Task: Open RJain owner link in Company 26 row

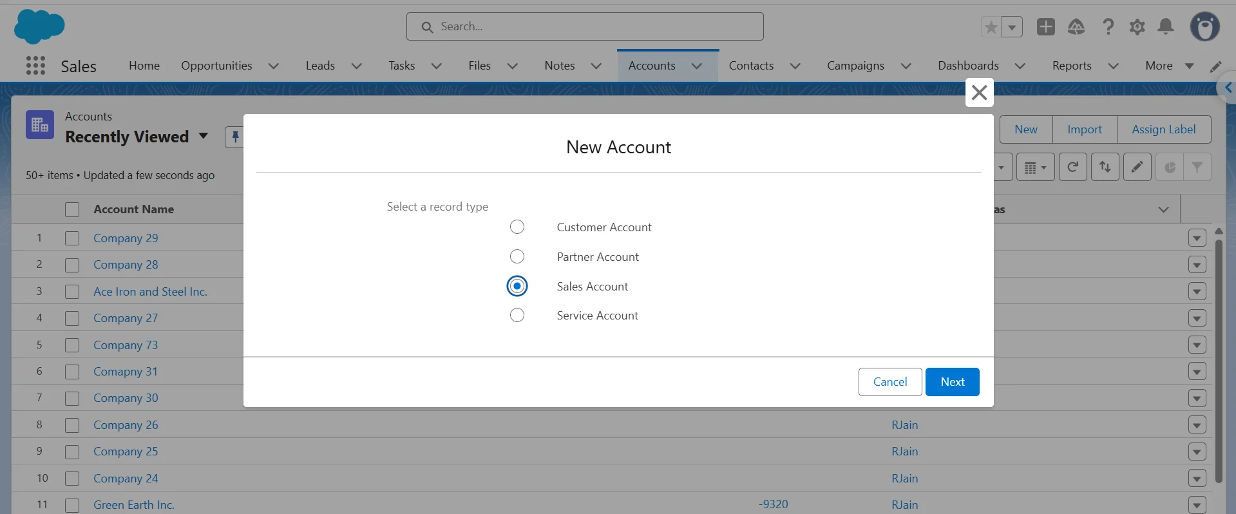Action: (905, 425)
